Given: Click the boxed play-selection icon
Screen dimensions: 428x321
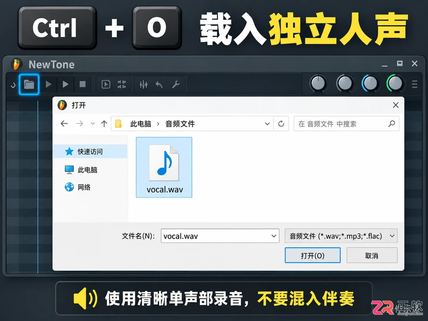Looking at the screenshot, I should point(106,84).
